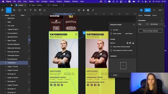Click the layers search magnifier icon
This screenshot has height=94, width=168.
(x=3, y=15)
